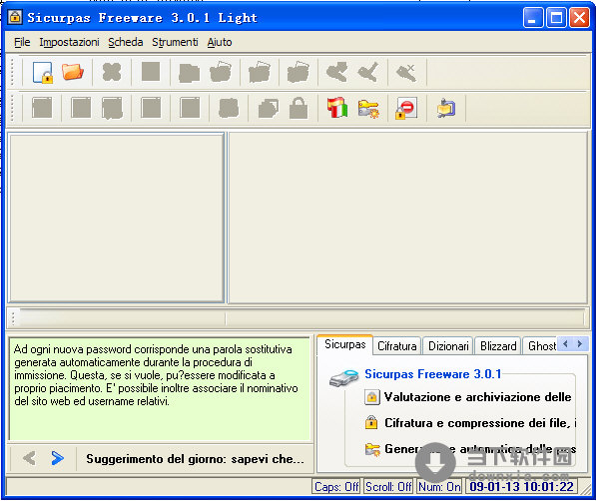Viewport: 596px width, 501px height.
Task: Switch to the Sicurpas tab
Action: [344, 344]
